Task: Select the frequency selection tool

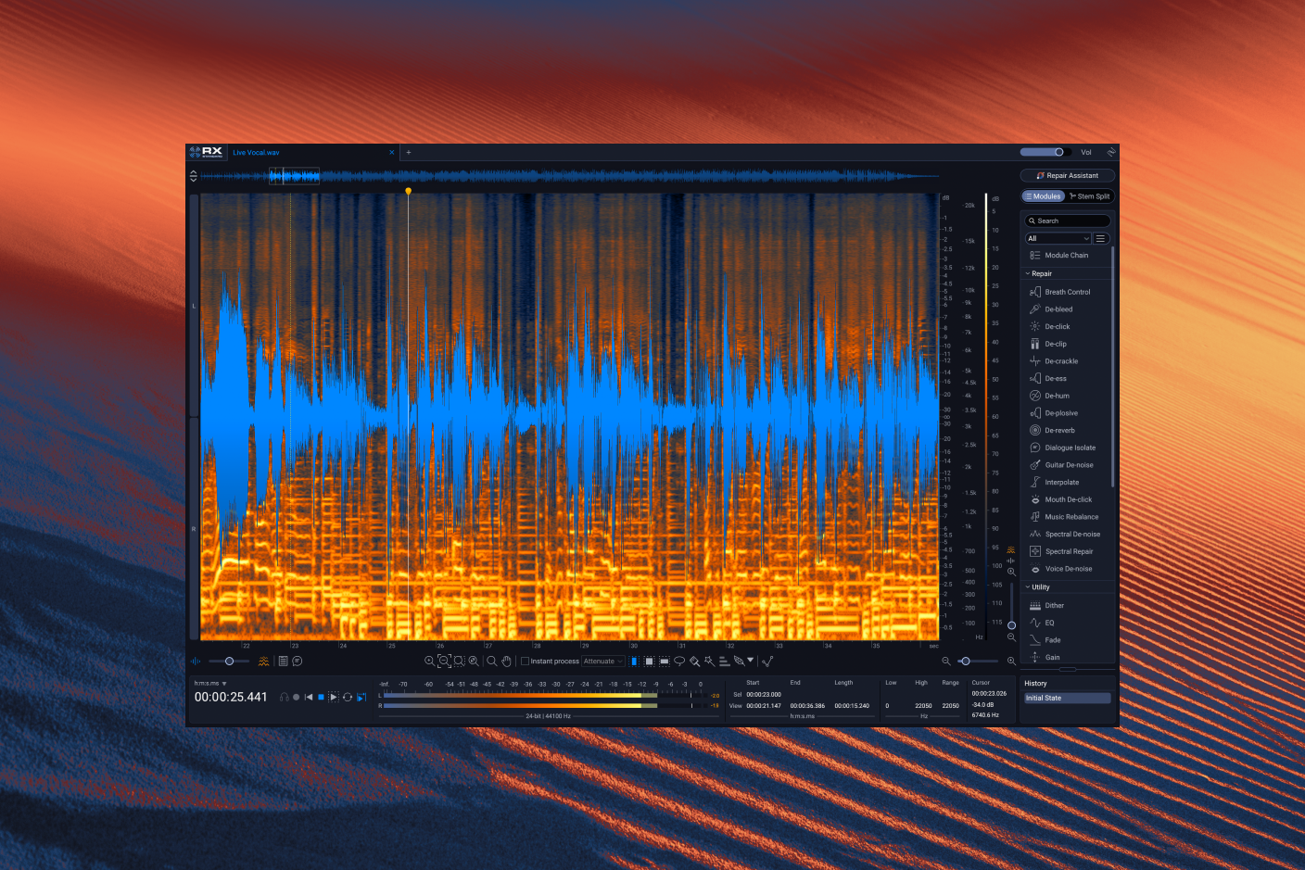Action: click(665, 661)
